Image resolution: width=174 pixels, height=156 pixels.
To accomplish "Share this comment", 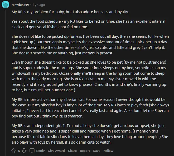I will coord(72,151).
